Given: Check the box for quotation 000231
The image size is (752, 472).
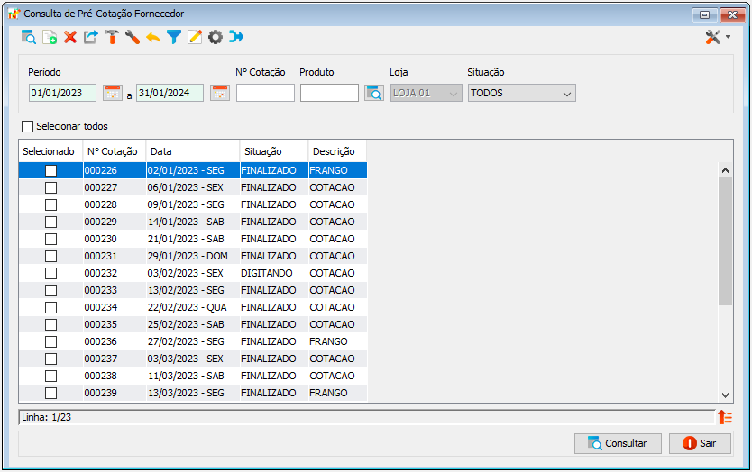Looking at the screenshot, I should pos(50,257).
